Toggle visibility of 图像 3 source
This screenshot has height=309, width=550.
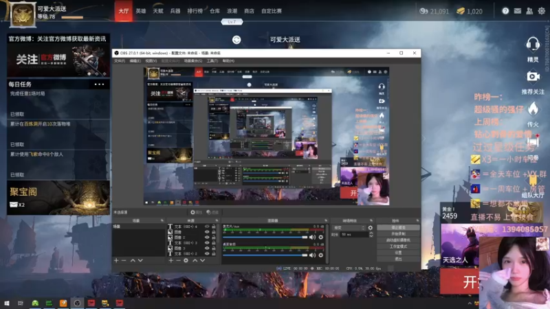207,249
